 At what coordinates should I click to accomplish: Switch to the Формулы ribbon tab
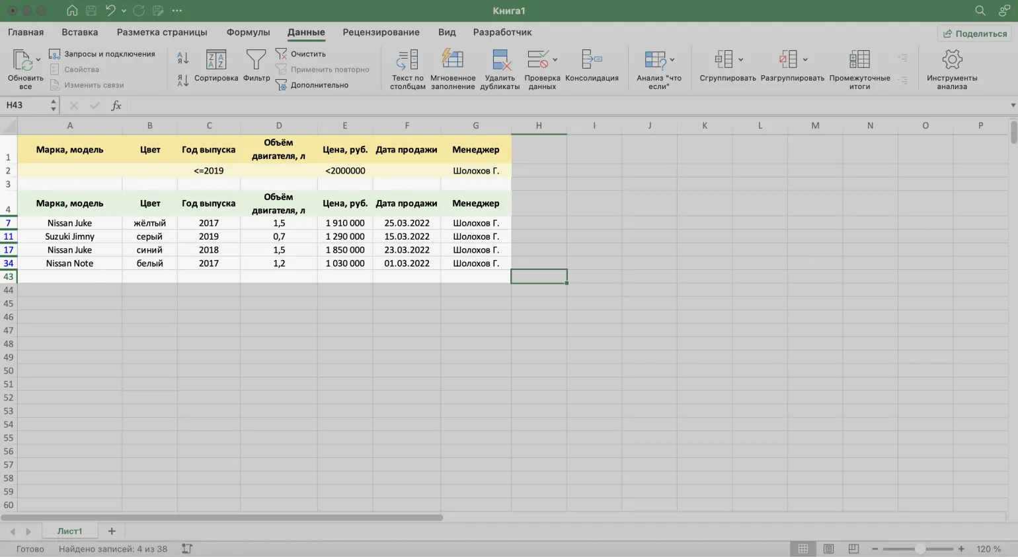click(x=248, y=32)
